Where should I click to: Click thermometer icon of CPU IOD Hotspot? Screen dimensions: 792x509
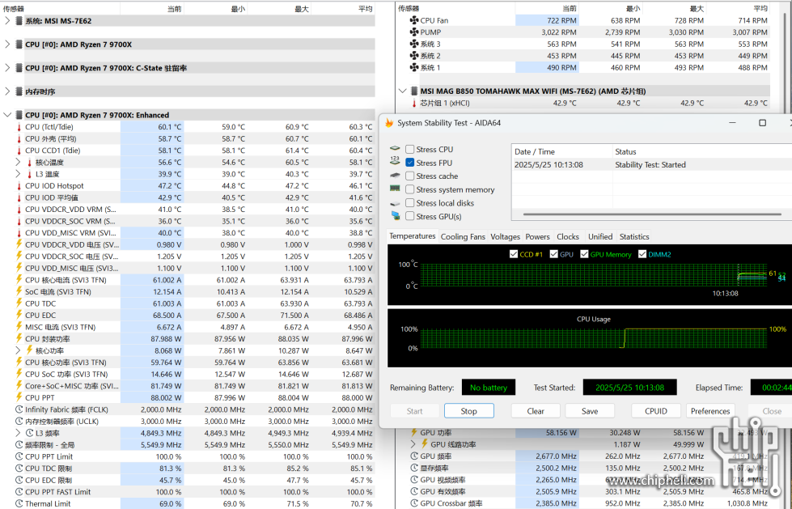[19, 186]
